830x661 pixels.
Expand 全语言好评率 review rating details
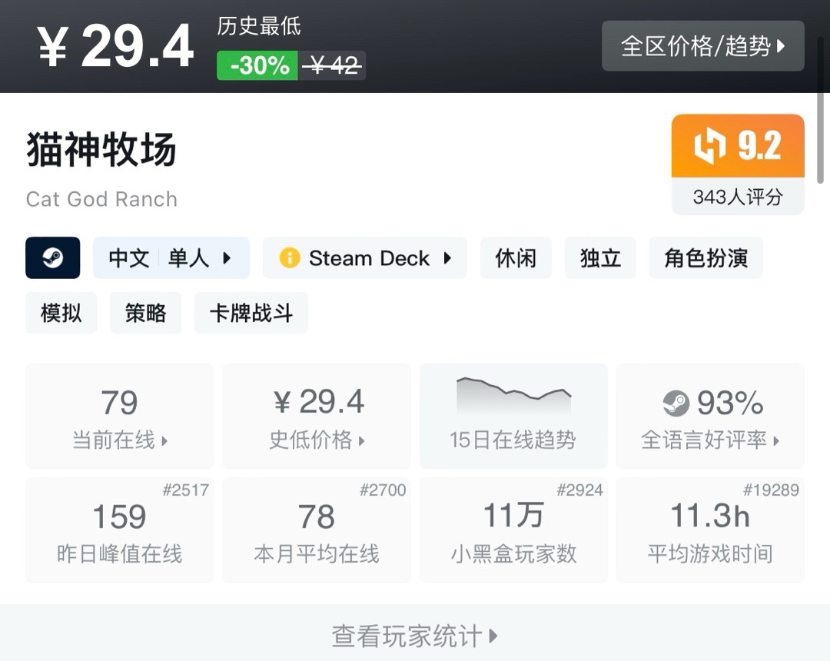click(x=710, y=440)
